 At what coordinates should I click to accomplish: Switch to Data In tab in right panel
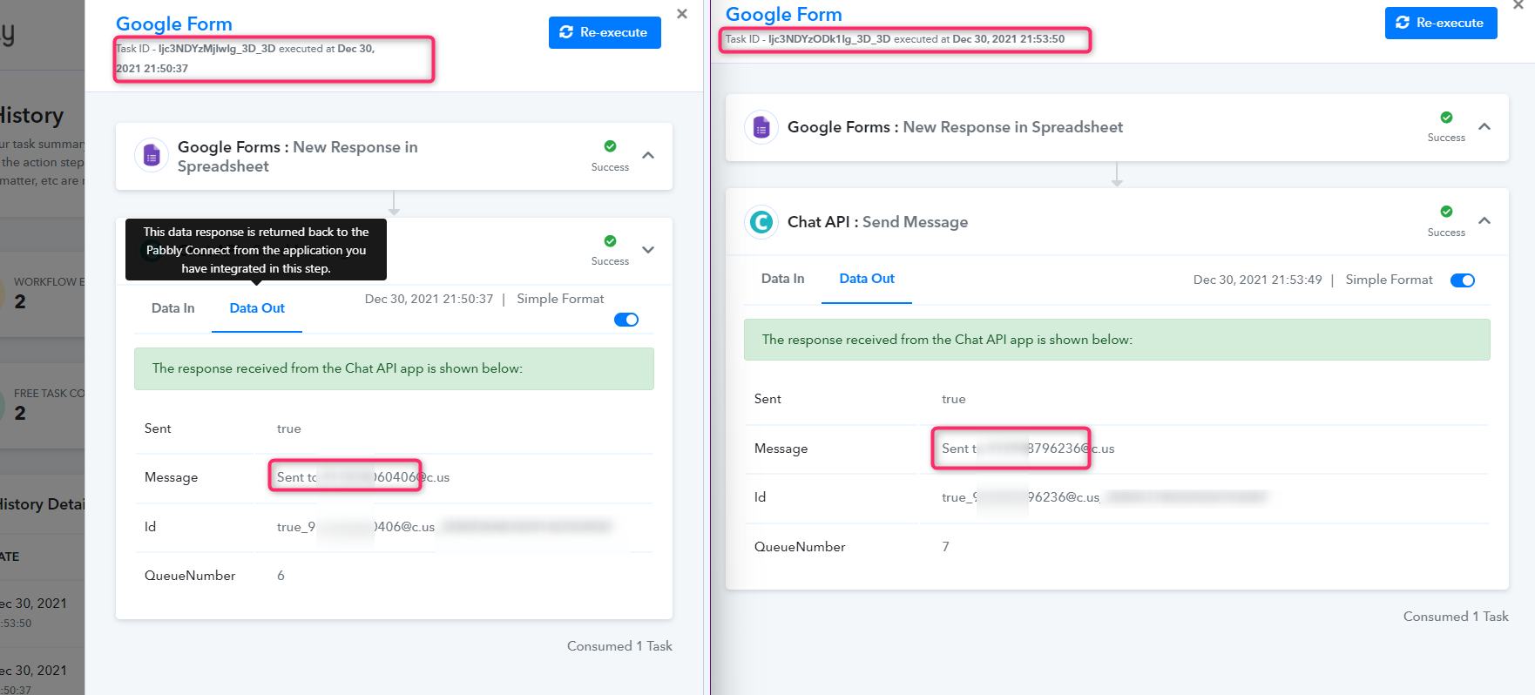tap(783, 279)
